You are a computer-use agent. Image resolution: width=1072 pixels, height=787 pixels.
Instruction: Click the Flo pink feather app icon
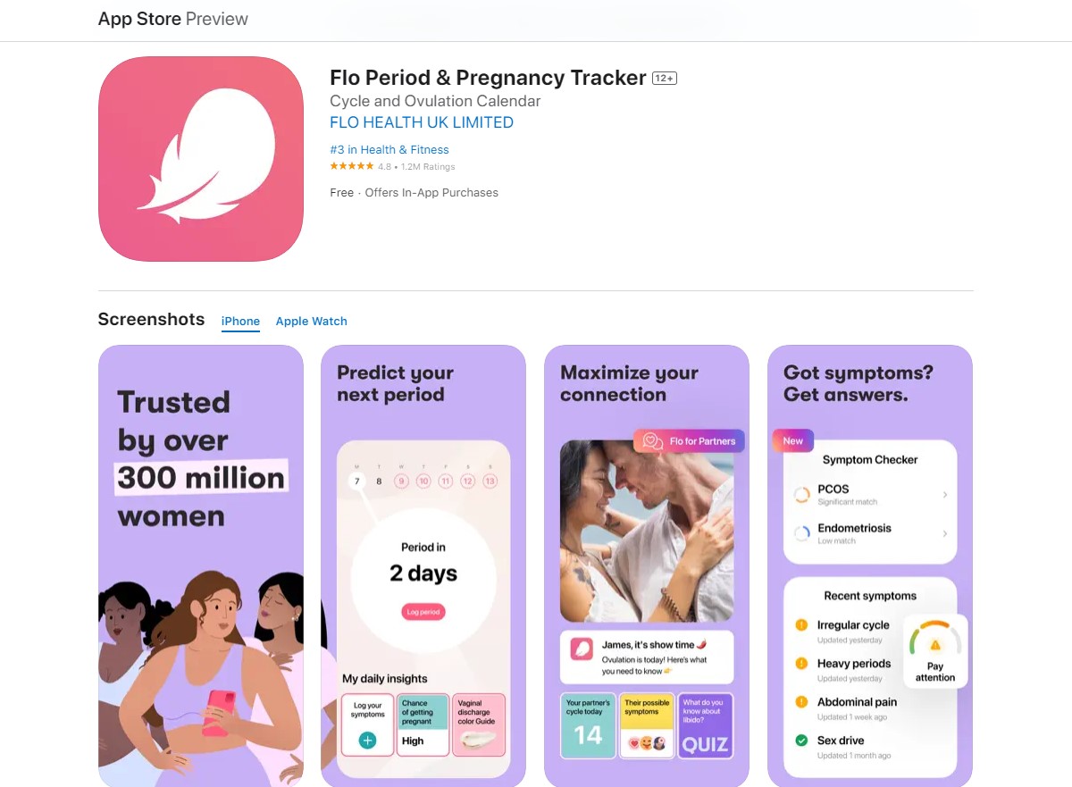click(x=201, y=159)
